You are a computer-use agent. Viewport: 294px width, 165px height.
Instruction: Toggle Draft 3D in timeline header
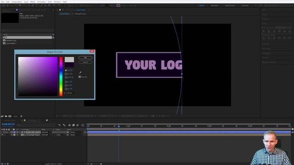tap(64, 125)
